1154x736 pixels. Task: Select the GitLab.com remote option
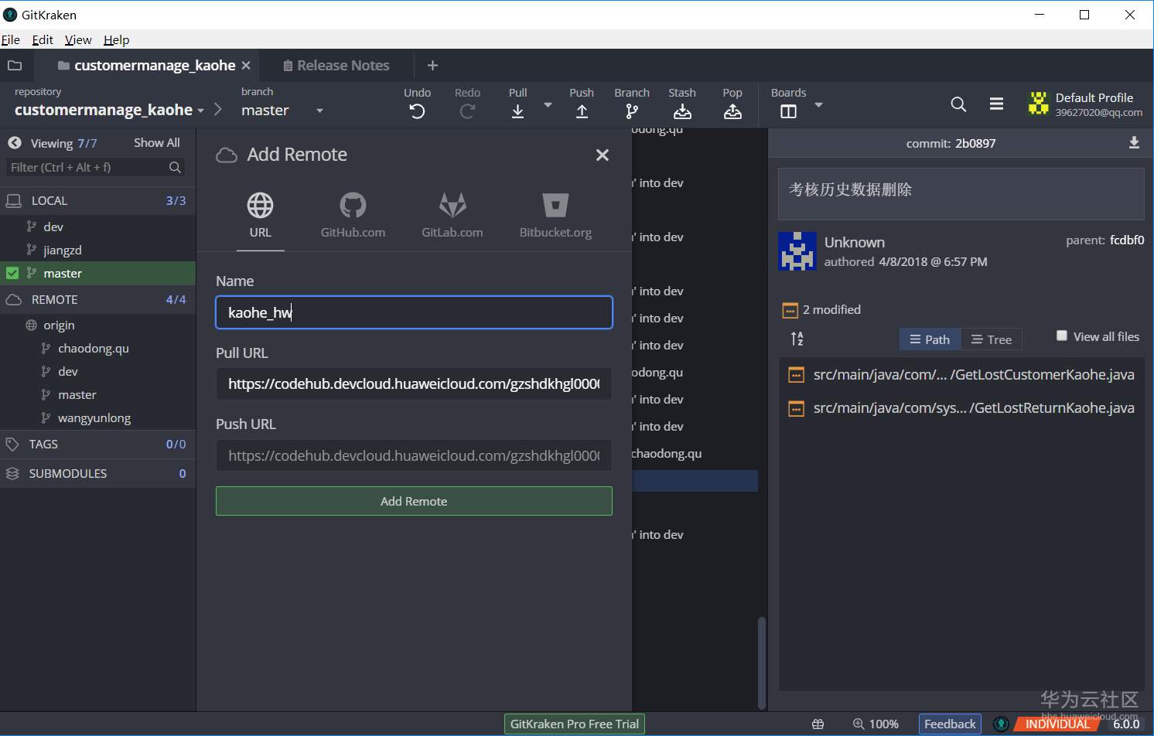pos(452,215)
